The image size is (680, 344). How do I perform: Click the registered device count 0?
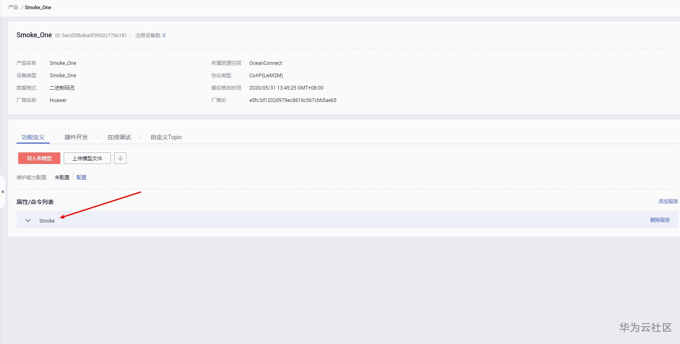164,36
